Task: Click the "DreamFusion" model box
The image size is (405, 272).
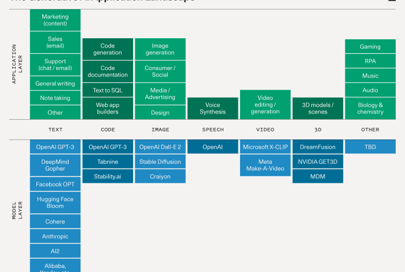Action: (318, 147)
